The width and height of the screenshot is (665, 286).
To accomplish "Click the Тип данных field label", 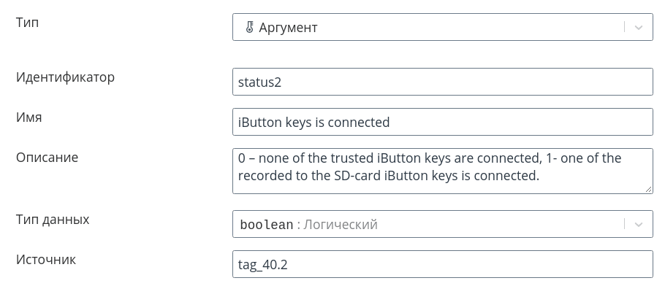I will [53, 220].
